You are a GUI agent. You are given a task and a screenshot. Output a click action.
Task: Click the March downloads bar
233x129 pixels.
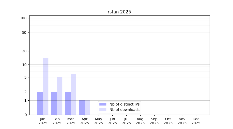point(74,94)
